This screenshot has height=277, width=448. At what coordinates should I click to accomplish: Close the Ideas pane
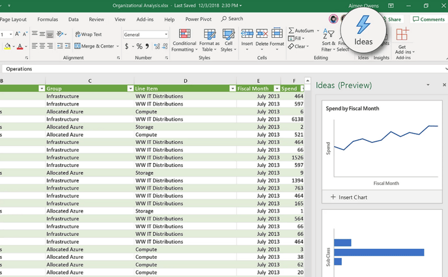444,85
